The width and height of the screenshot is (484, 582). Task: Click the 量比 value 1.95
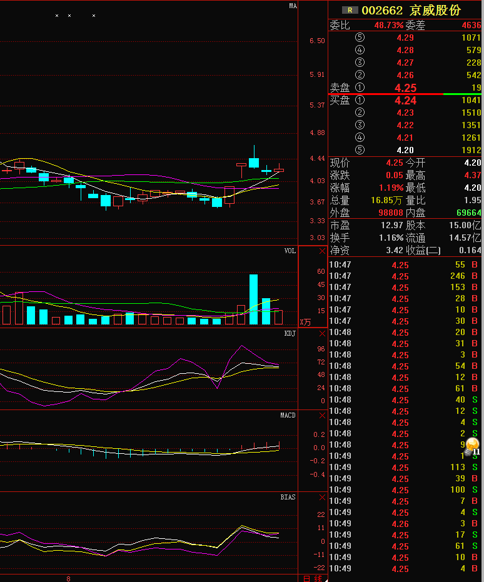coord(473,201)
